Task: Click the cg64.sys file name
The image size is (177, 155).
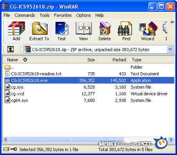Action: click(x=20, y=100)
